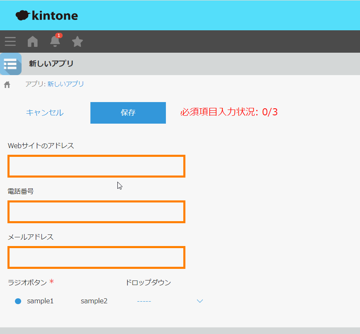Click the blue list app icon
The height and width of the screenshot is (334, 360).
click(10, 64)
